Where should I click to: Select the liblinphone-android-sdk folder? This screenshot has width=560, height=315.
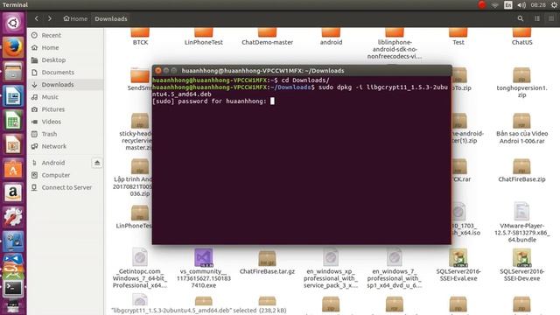[x=395, y=32]
